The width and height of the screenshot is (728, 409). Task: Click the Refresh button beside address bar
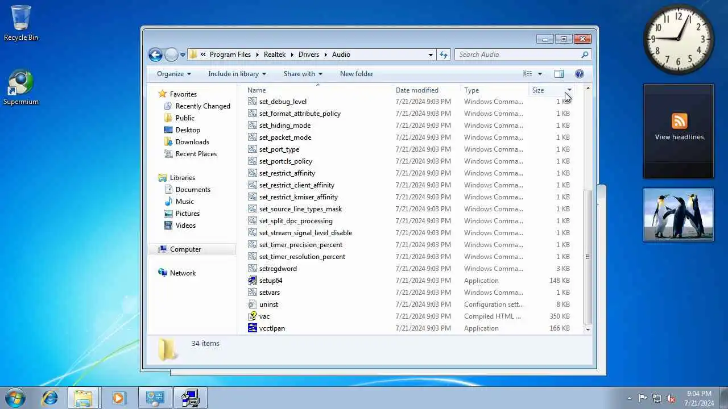[x=444, y=55]
